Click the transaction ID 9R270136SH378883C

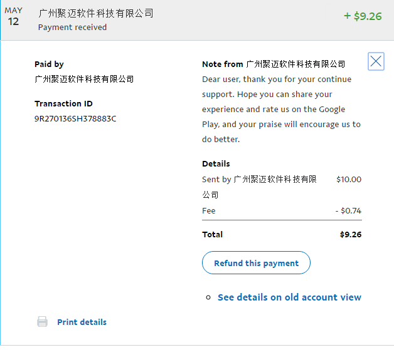[x=75, y=118]
